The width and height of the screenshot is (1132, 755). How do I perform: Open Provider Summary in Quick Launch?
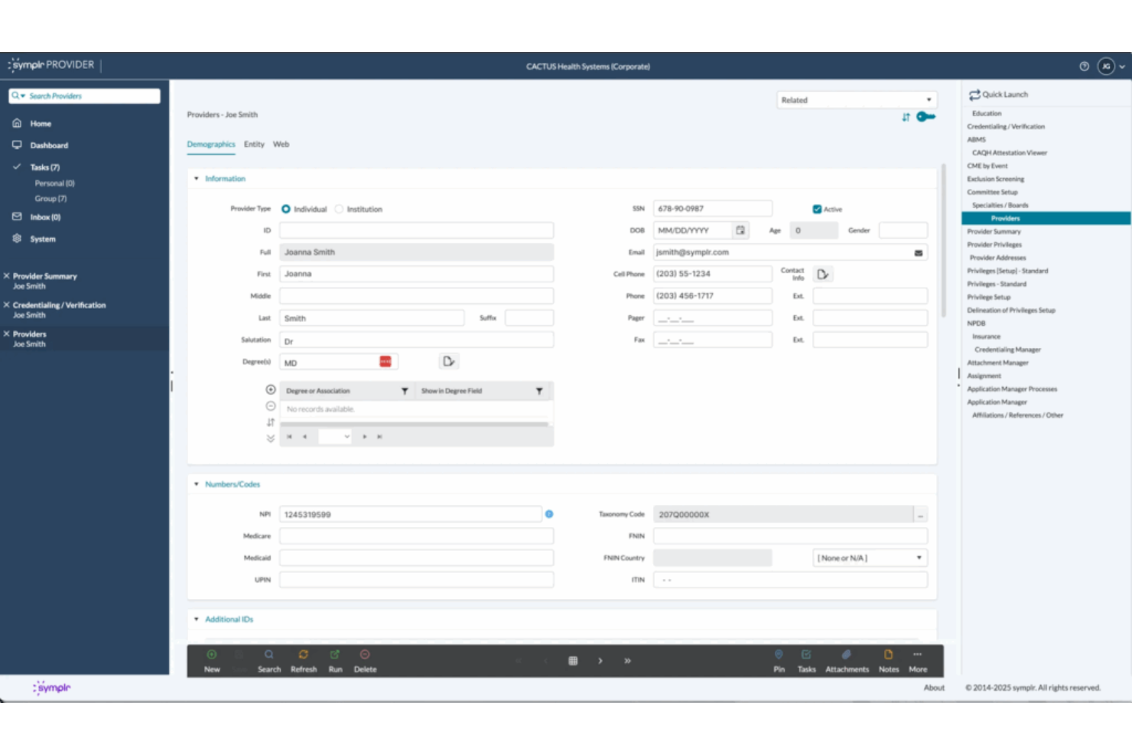(x=994, y=232)
